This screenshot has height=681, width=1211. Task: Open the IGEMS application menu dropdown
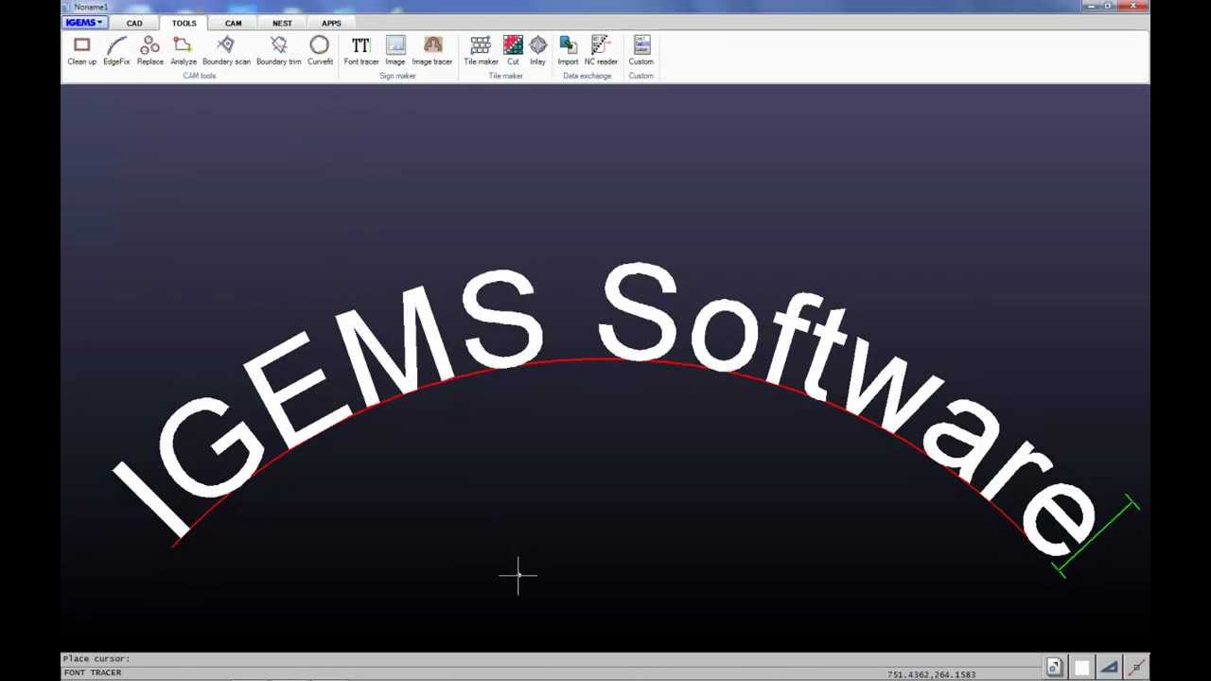coord(84,23)
